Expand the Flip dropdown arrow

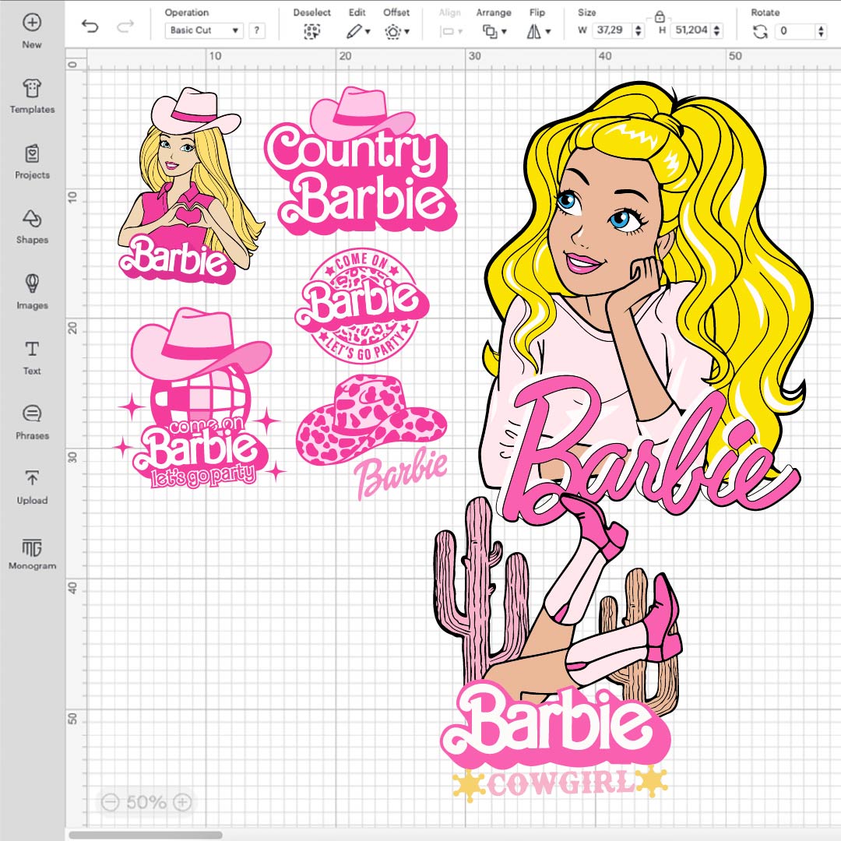tap(547, 32)
